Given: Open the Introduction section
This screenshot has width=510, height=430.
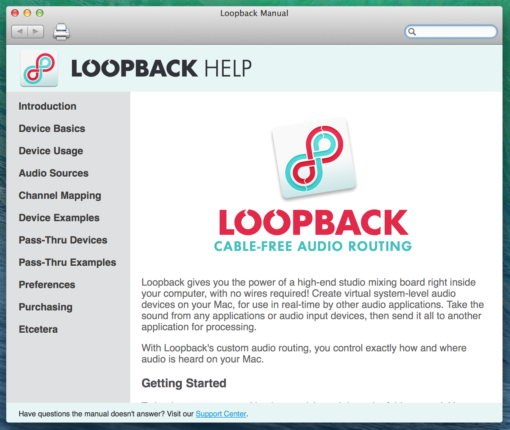Looking at the screenshot, I should click(47, 106).
